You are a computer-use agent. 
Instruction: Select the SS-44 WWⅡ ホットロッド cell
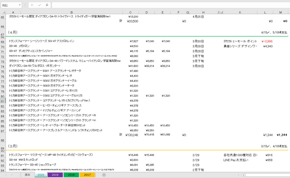tap(23, 160)
